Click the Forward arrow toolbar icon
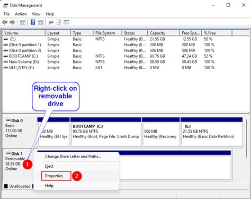This screenshot has height=199, width=251. point(12,22)
